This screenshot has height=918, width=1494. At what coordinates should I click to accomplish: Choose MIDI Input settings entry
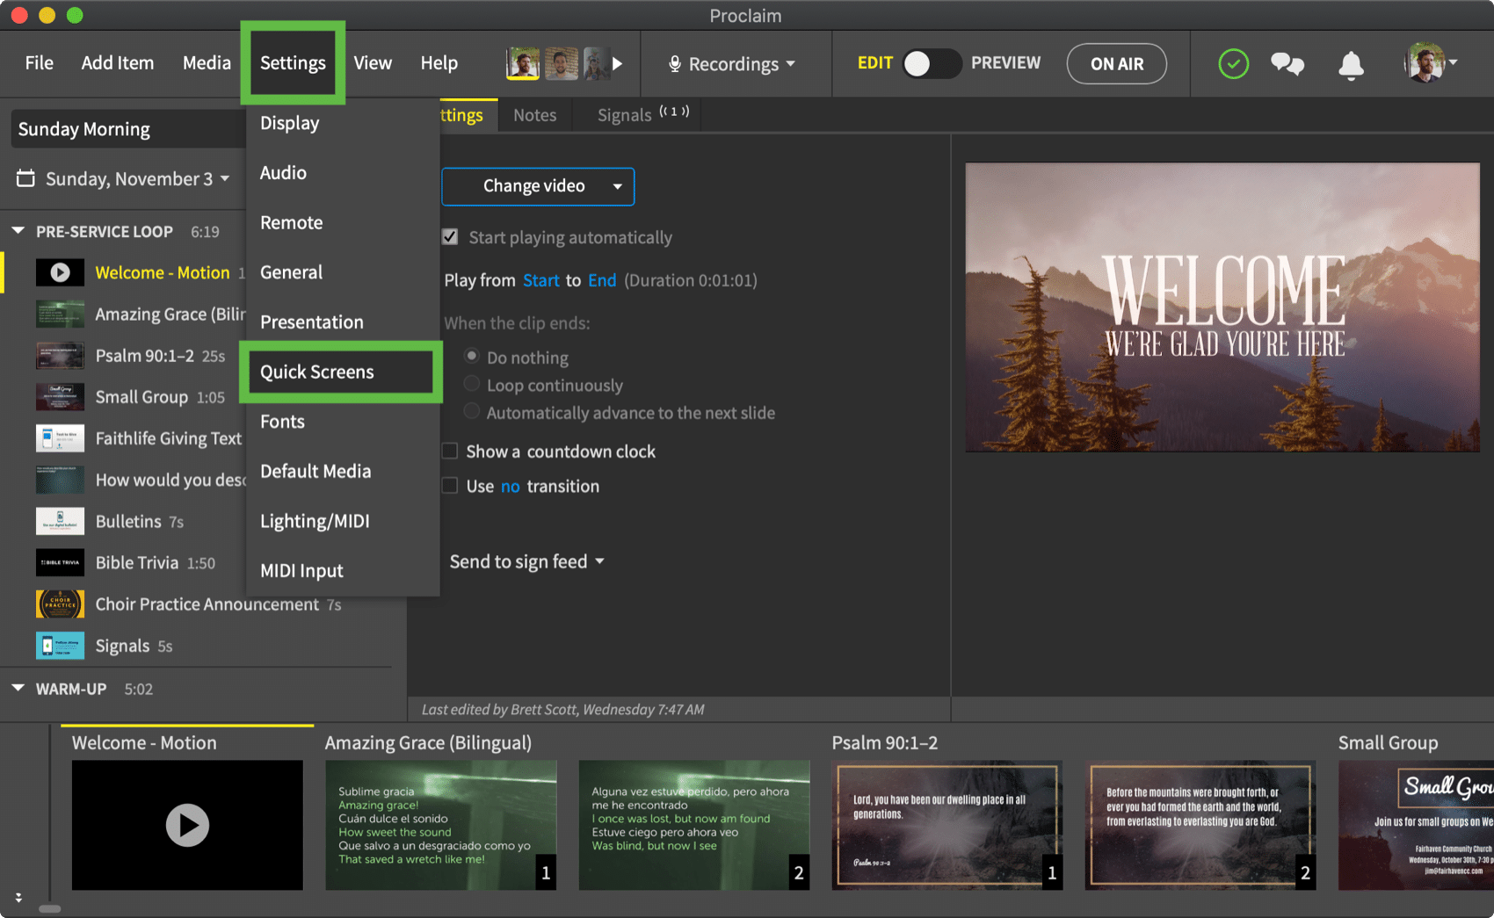[343, 571]
